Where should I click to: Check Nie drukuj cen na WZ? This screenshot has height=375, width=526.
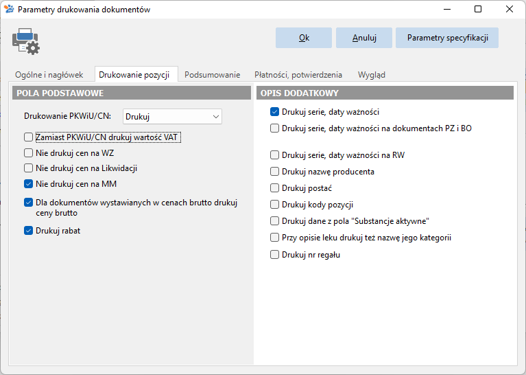pyautogui.click(x=29, y=153)
